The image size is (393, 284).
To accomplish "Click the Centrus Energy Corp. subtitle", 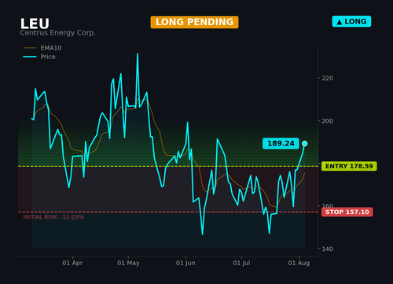I will [57, 33].
